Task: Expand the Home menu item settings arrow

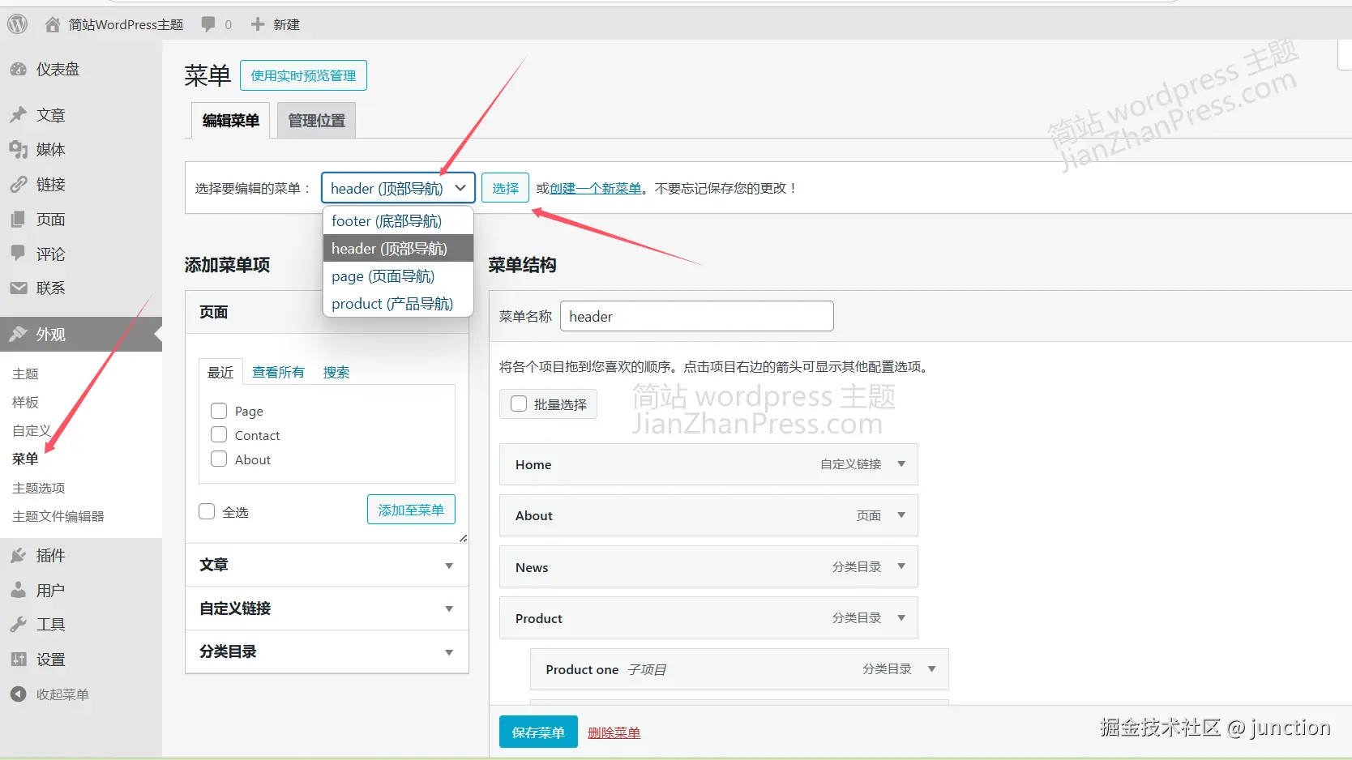Action: [x=901, y=464]
